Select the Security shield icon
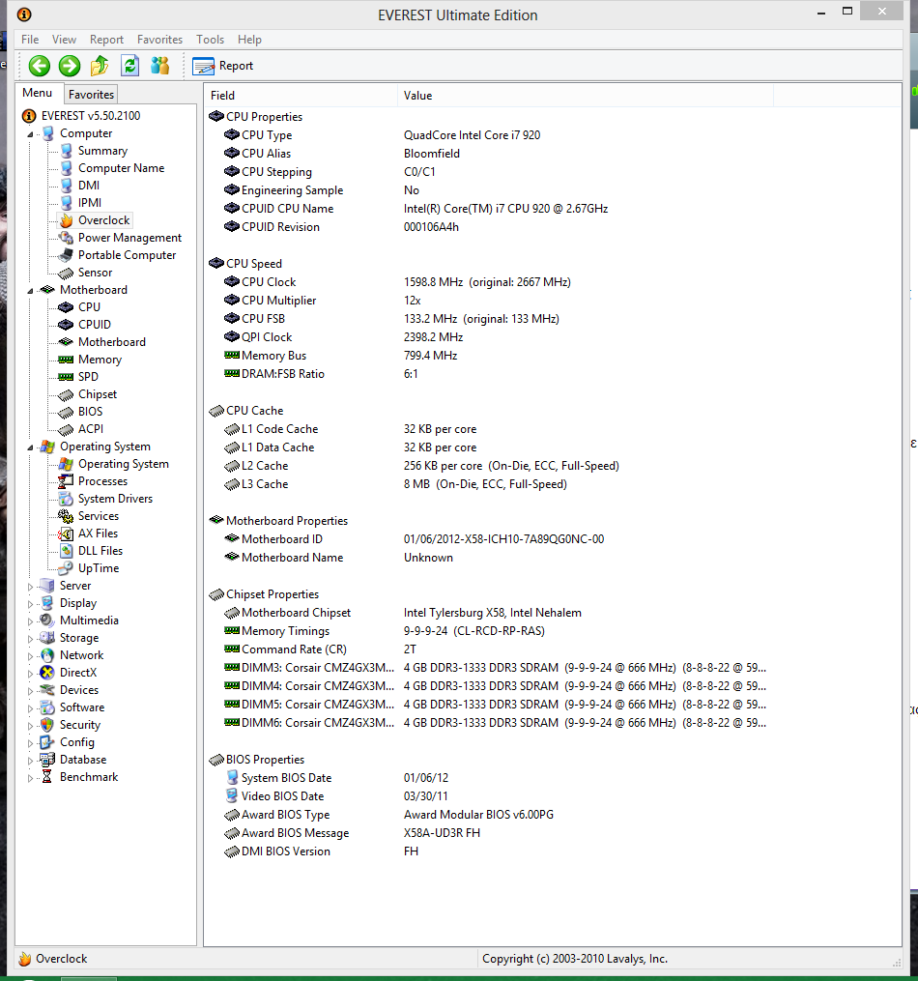 [x=47, y=725]
